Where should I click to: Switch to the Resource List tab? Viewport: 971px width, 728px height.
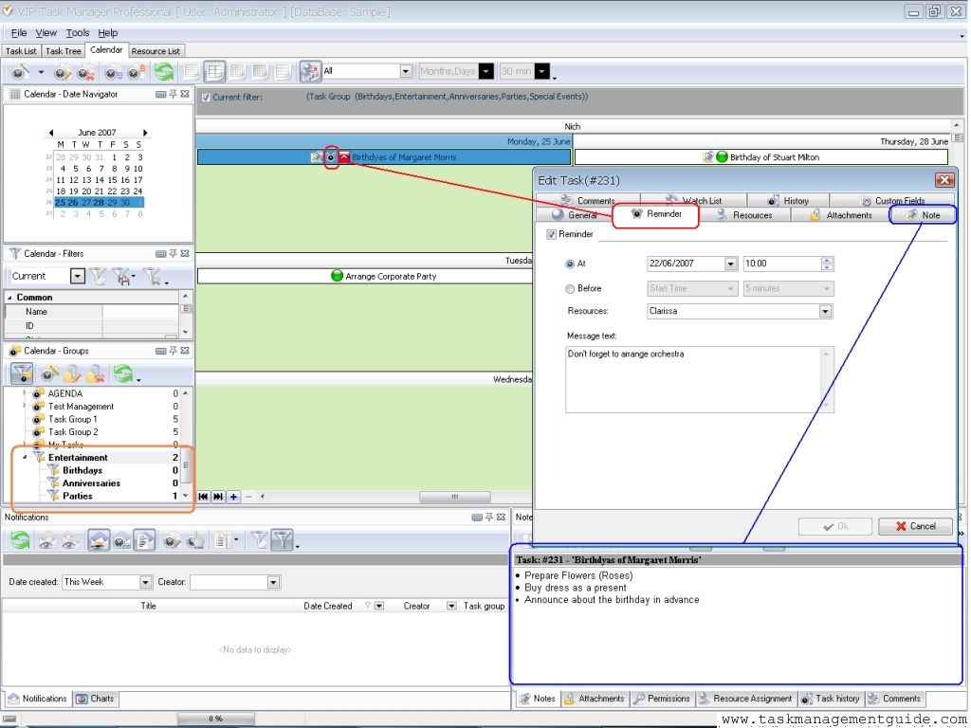point(156,51)
